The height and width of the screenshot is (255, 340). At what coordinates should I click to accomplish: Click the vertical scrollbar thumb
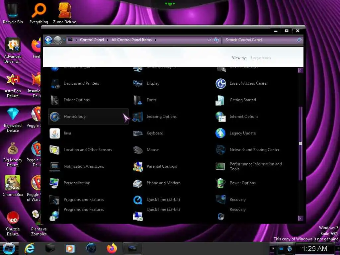(x=300, y=143)
